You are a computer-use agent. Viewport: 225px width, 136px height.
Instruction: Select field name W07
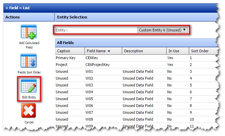tap(89, 112)
